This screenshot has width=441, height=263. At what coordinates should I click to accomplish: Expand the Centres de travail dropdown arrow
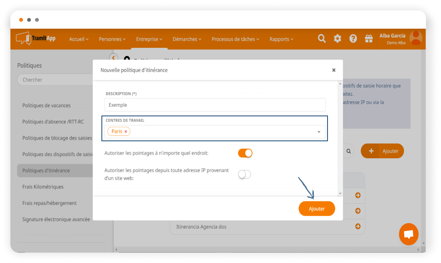click(319, 132)
